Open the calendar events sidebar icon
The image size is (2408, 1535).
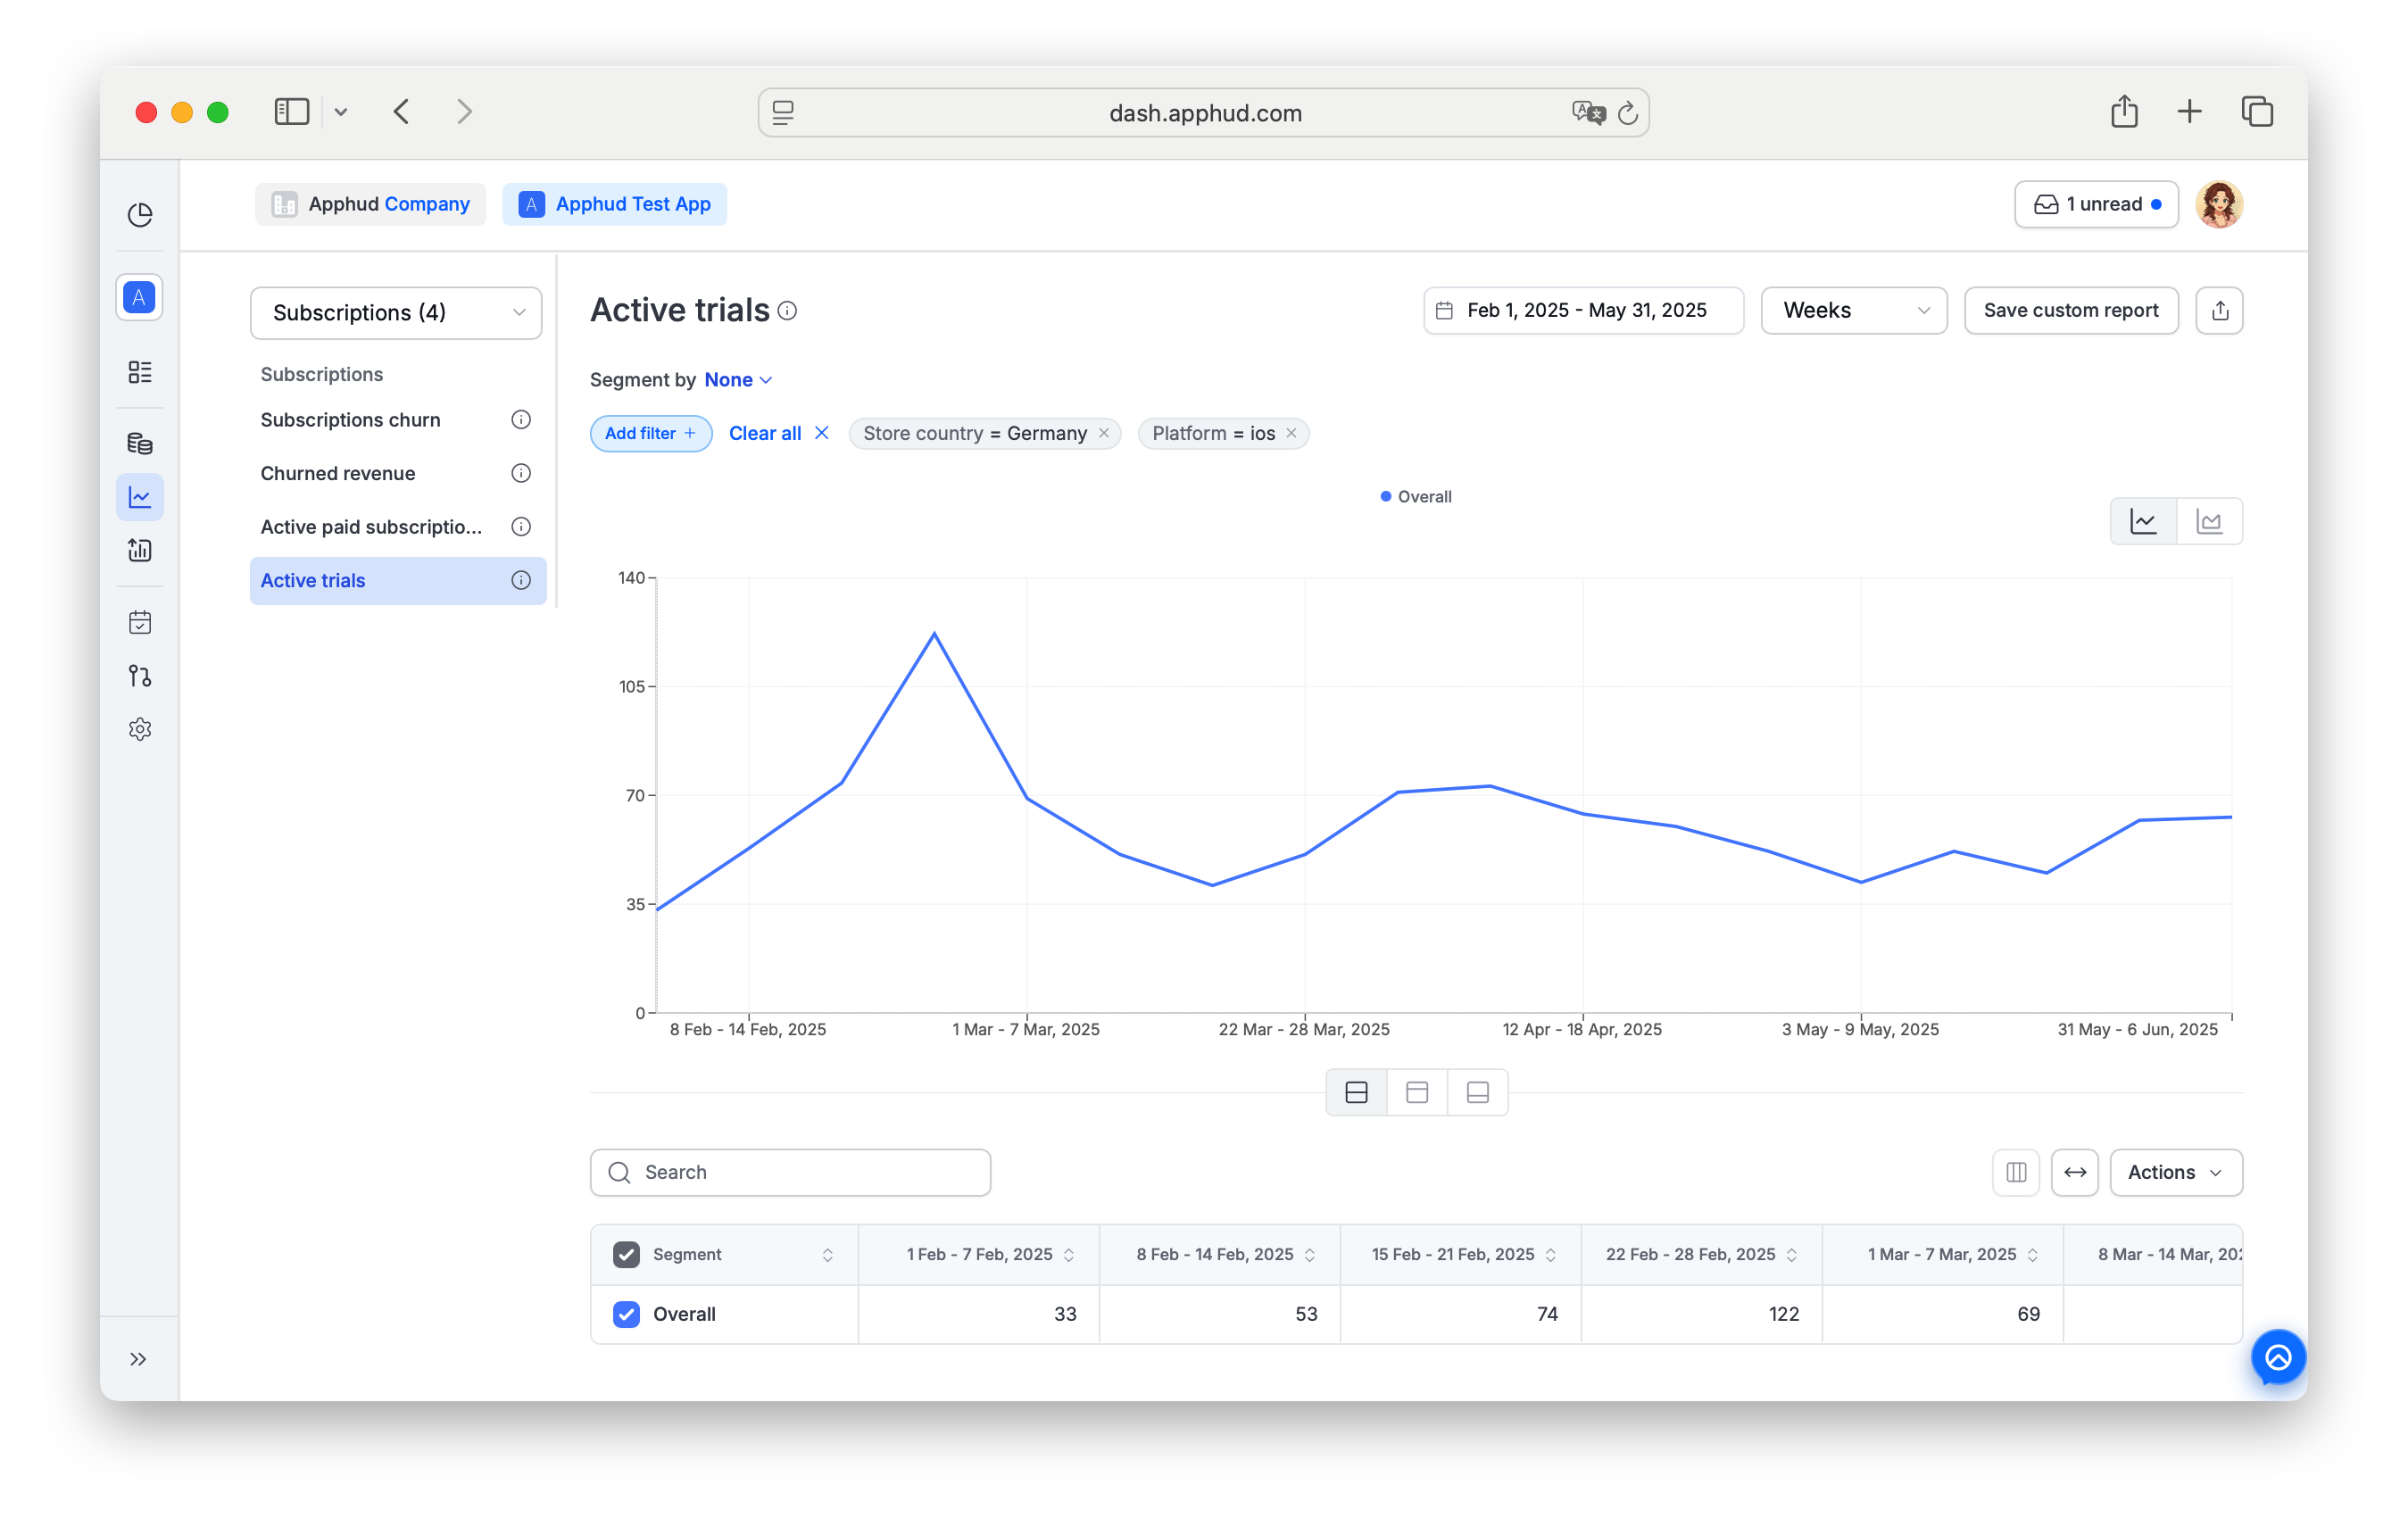click(140, 622)
